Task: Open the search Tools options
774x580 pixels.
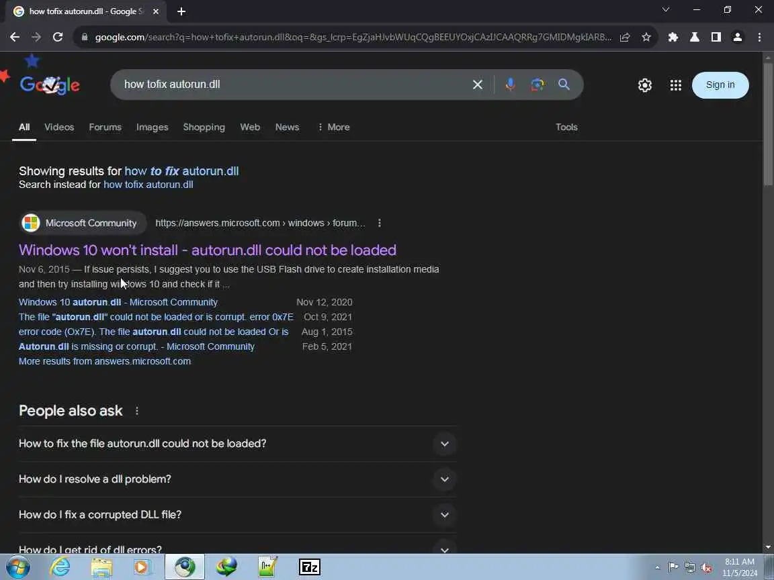Action: pyautogui.click(x=566, y=128)
